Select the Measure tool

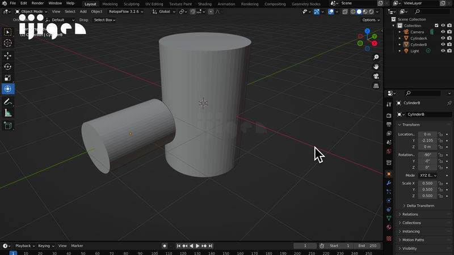pyautogui.click(x=8, y=113)
